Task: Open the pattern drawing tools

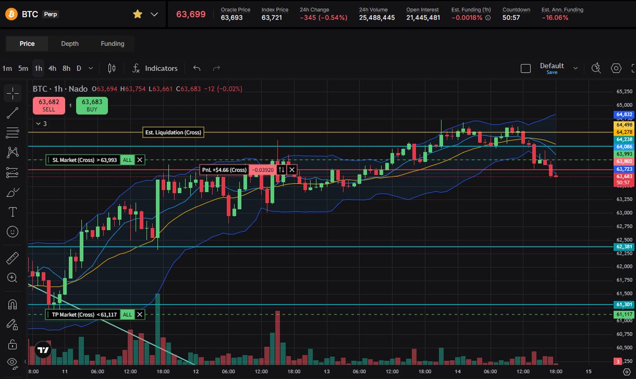Action: [13, 152]
